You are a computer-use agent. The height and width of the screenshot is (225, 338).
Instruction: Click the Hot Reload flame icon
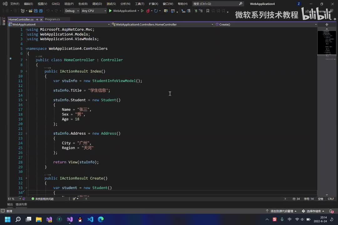(x=148, y=11)
